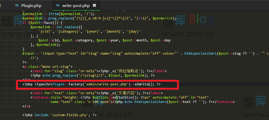Click the write-post.php tab label
This screenshot has height=120, width=269.
(76, 5)
